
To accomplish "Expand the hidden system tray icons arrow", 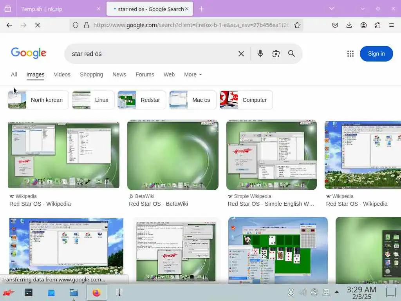I will point(337,292).
